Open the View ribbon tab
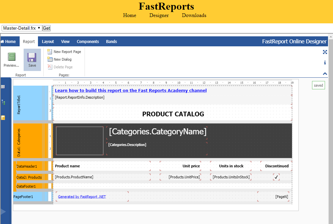The width and height of the screenshot is (333, 224). pos(65,41)
